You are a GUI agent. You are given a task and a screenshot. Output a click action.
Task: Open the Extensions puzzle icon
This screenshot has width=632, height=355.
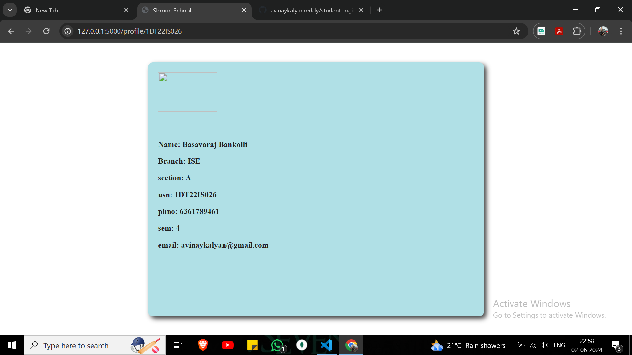click(x=577, y=31)
